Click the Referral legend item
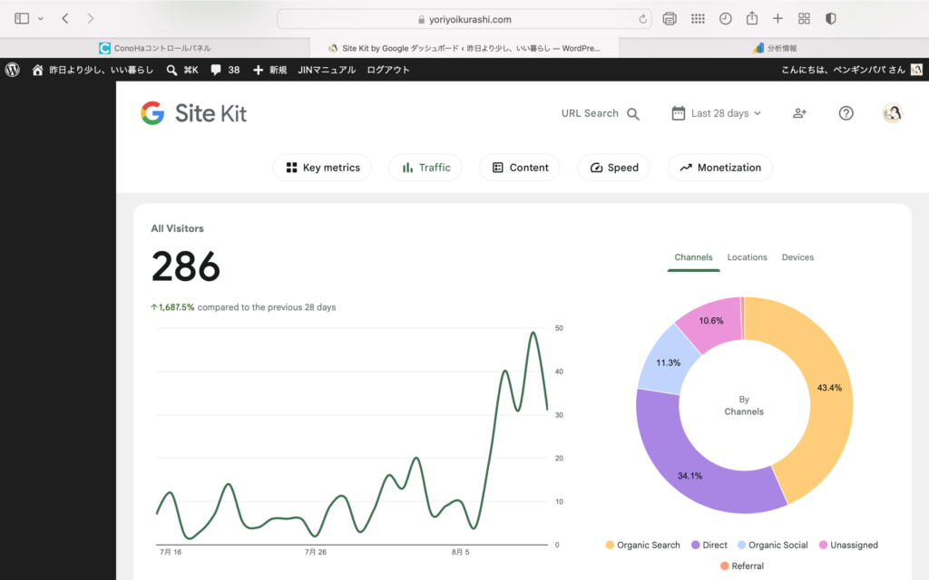Image resolution: width=929 pixels, height=580 pixels. tap(742, 565)
